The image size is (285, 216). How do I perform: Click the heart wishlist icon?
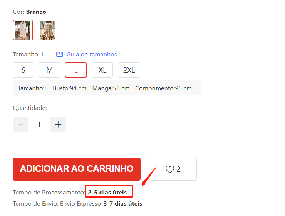(170, 169)
